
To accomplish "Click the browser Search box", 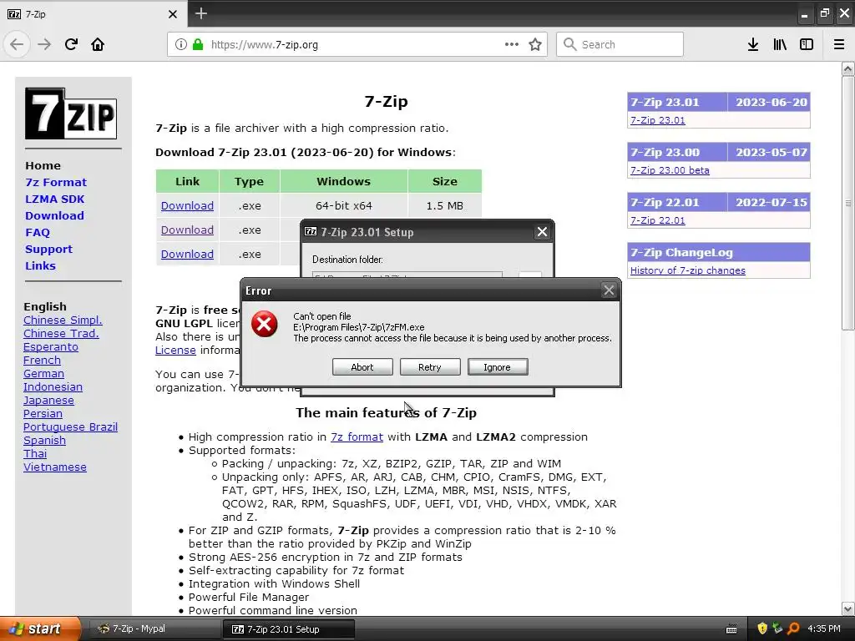I will [620, 44].
